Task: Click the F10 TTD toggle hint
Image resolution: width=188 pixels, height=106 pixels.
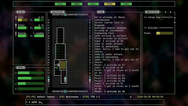Action: pos(91,97)
